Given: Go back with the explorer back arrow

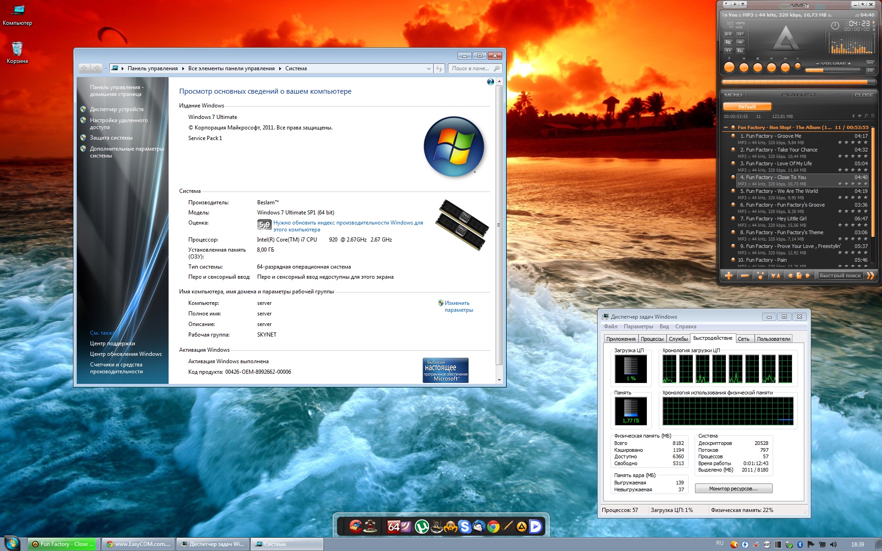Looking at the screenshot, I should coord(85,68).
